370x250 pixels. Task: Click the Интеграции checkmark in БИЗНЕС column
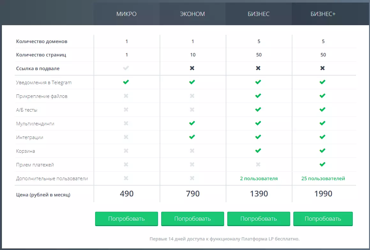(x=258, y=137)
